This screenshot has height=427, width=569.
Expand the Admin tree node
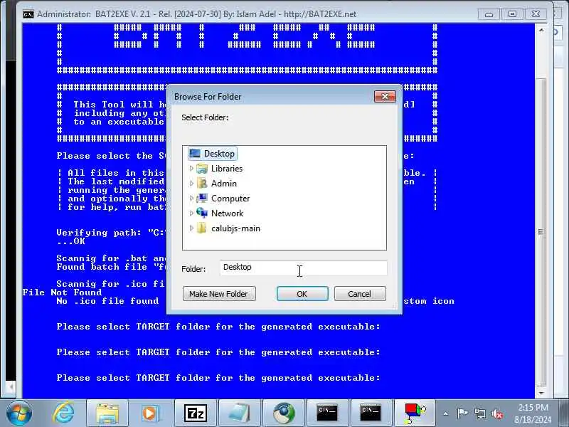tap(191, 184)
